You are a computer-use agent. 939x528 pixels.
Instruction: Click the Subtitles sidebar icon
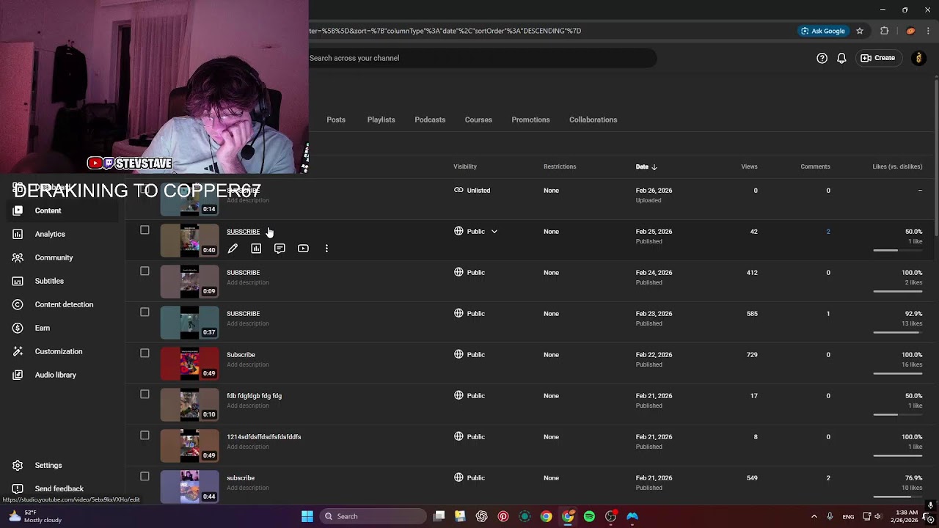click(x=18, y=281)
